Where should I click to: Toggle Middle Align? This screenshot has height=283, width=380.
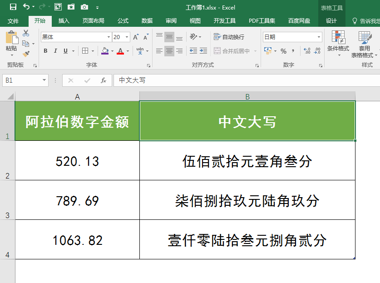point(169,37)
